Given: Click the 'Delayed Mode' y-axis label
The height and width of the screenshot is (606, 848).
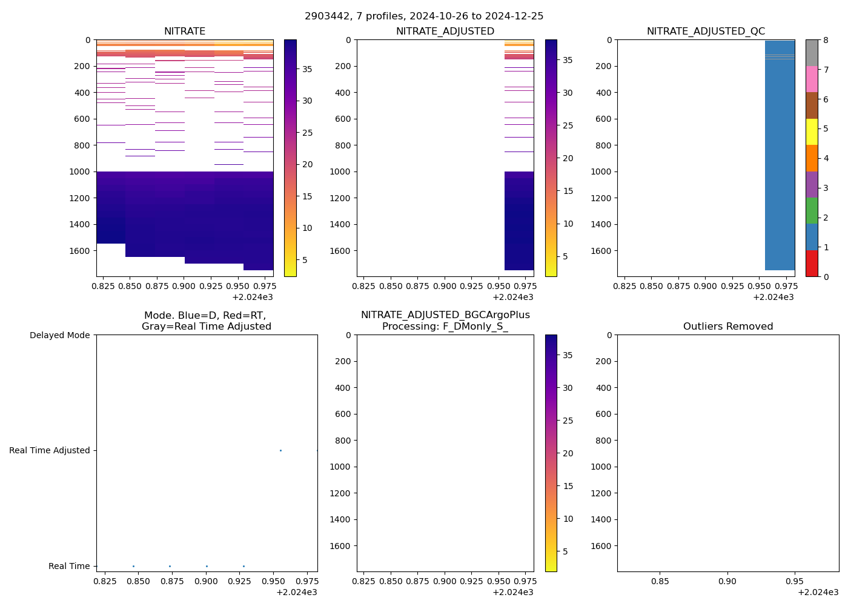Looking at the screenshot, I should 59,335.
